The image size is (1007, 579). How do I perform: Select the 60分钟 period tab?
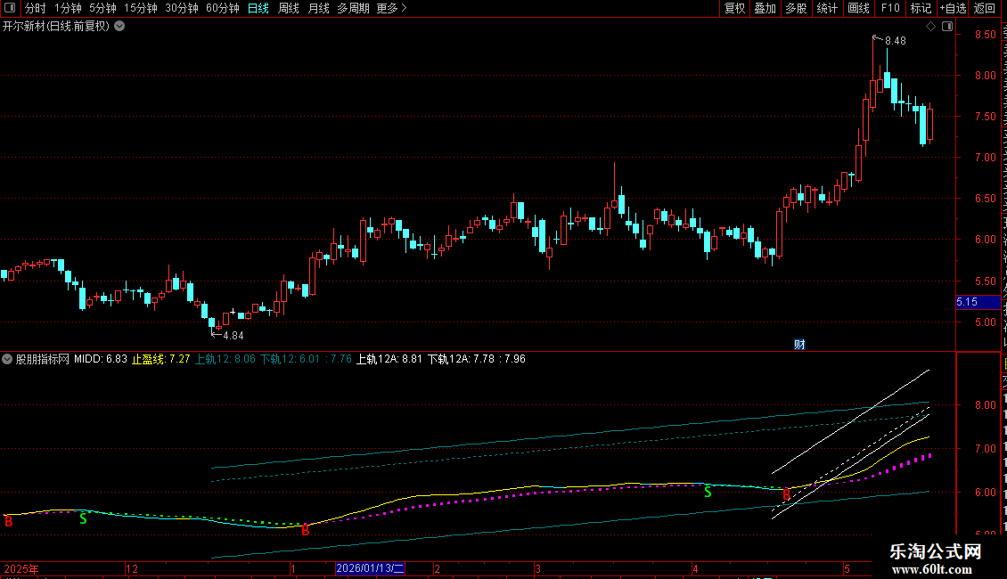tap(222, 8)
